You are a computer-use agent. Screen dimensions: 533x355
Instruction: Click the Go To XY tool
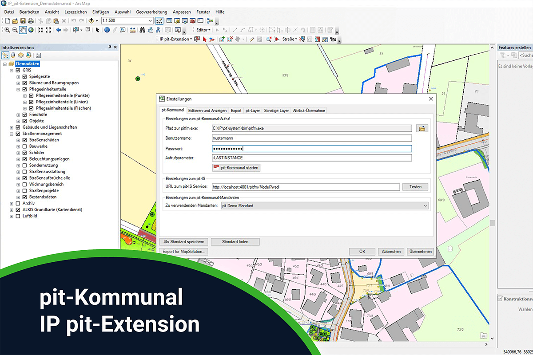[x=158, y=30]
